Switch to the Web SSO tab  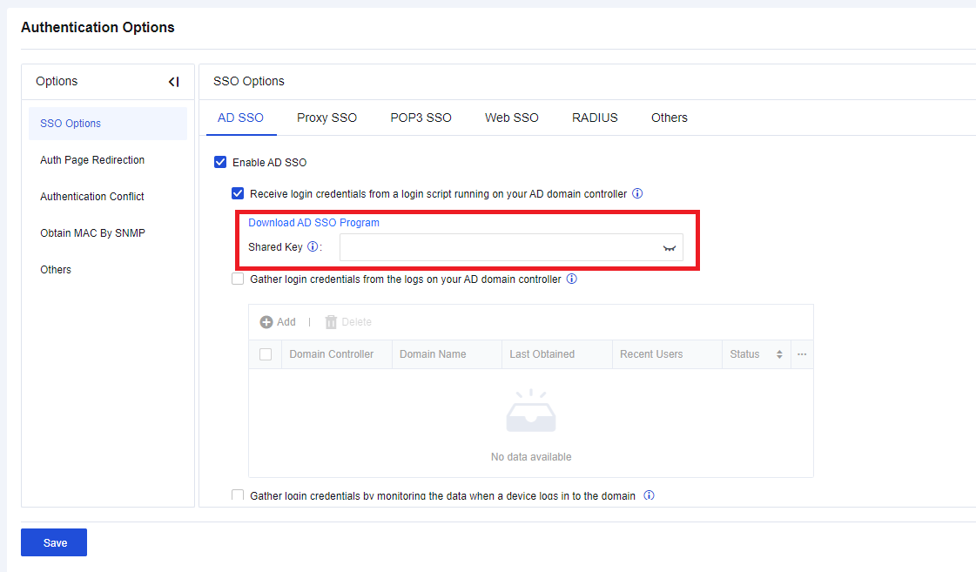click(x=512, y=118)
